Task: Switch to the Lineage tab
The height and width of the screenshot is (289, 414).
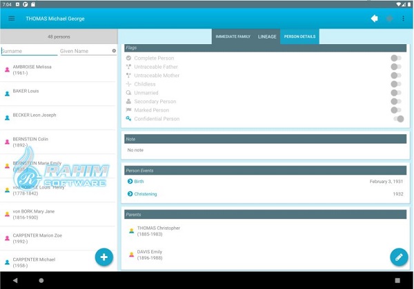Action: [x=267, y=36]
